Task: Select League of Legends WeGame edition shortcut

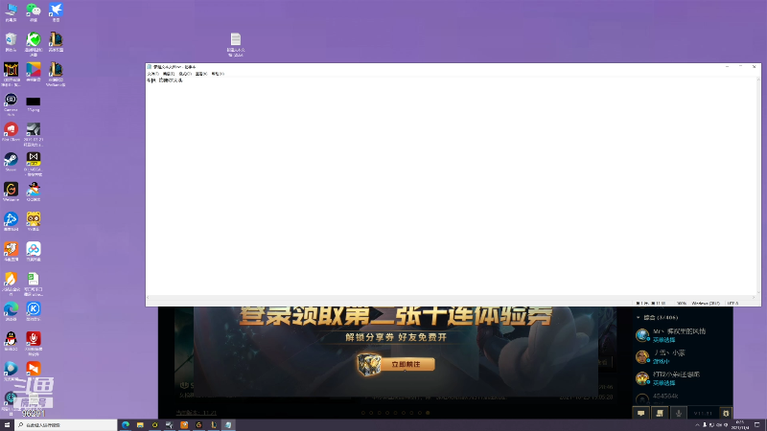Action: click(56, 74)
